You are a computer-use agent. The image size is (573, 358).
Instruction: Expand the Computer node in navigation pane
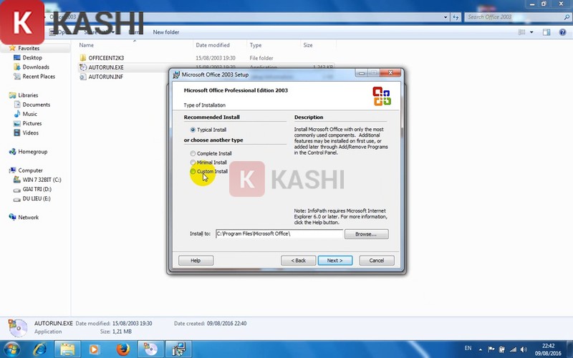[6, 170]
